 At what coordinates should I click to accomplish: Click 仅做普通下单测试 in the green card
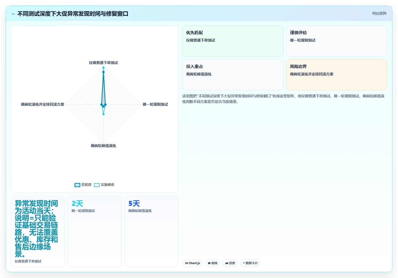coord(201,40)
